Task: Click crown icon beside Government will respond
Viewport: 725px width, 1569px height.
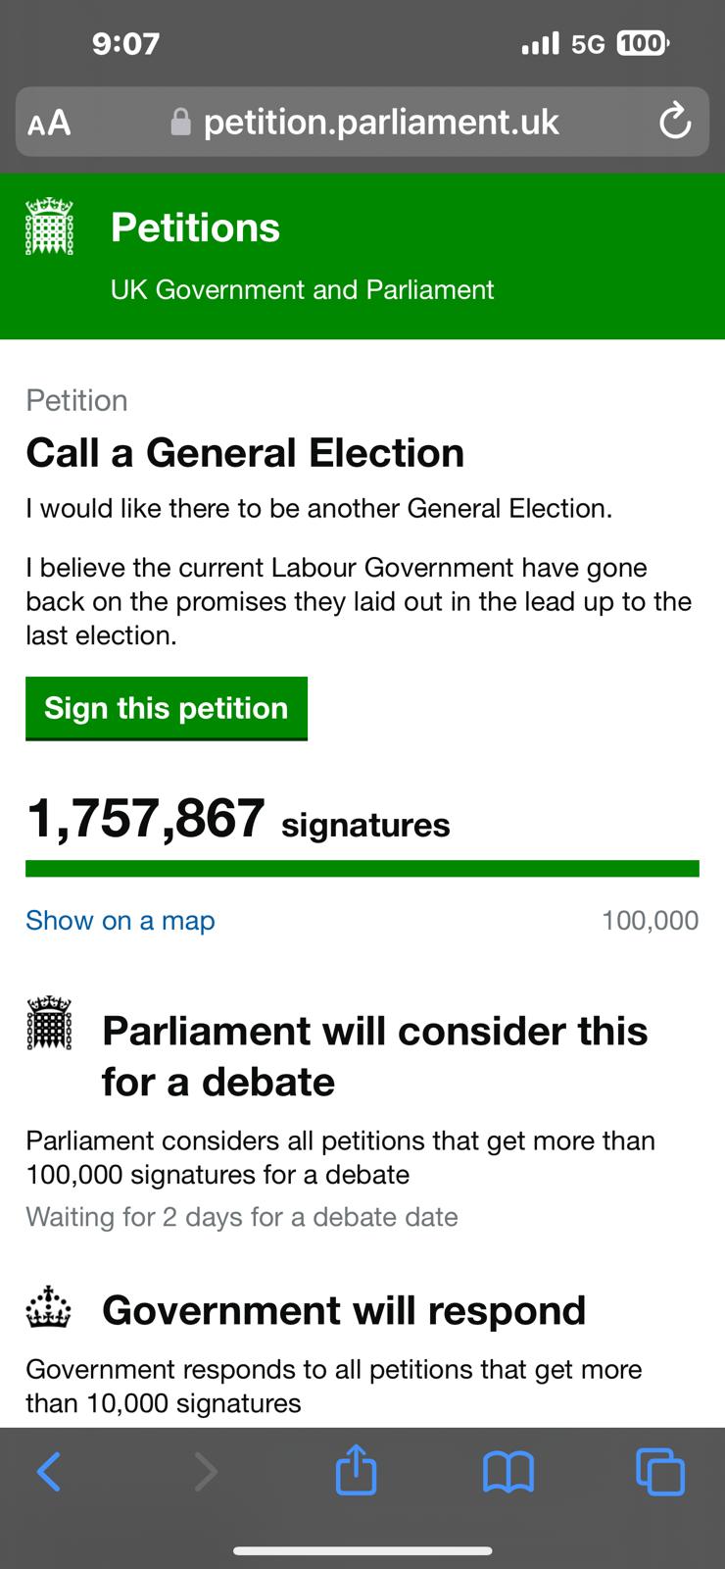Action: (x=49, y=1309)
